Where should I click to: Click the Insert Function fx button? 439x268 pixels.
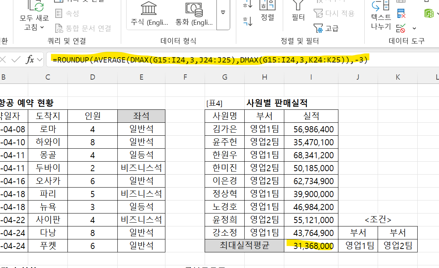30,59
